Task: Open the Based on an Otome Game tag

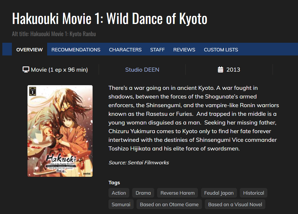Action: pyautogui.click(x=169, y=204)
